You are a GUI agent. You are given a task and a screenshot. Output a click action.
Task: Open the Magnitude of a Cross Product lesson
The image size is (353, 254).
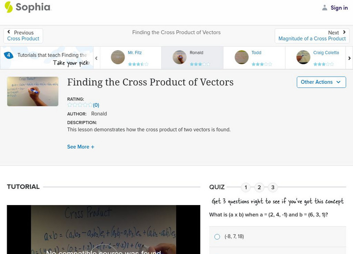click(x=313, y=38)
